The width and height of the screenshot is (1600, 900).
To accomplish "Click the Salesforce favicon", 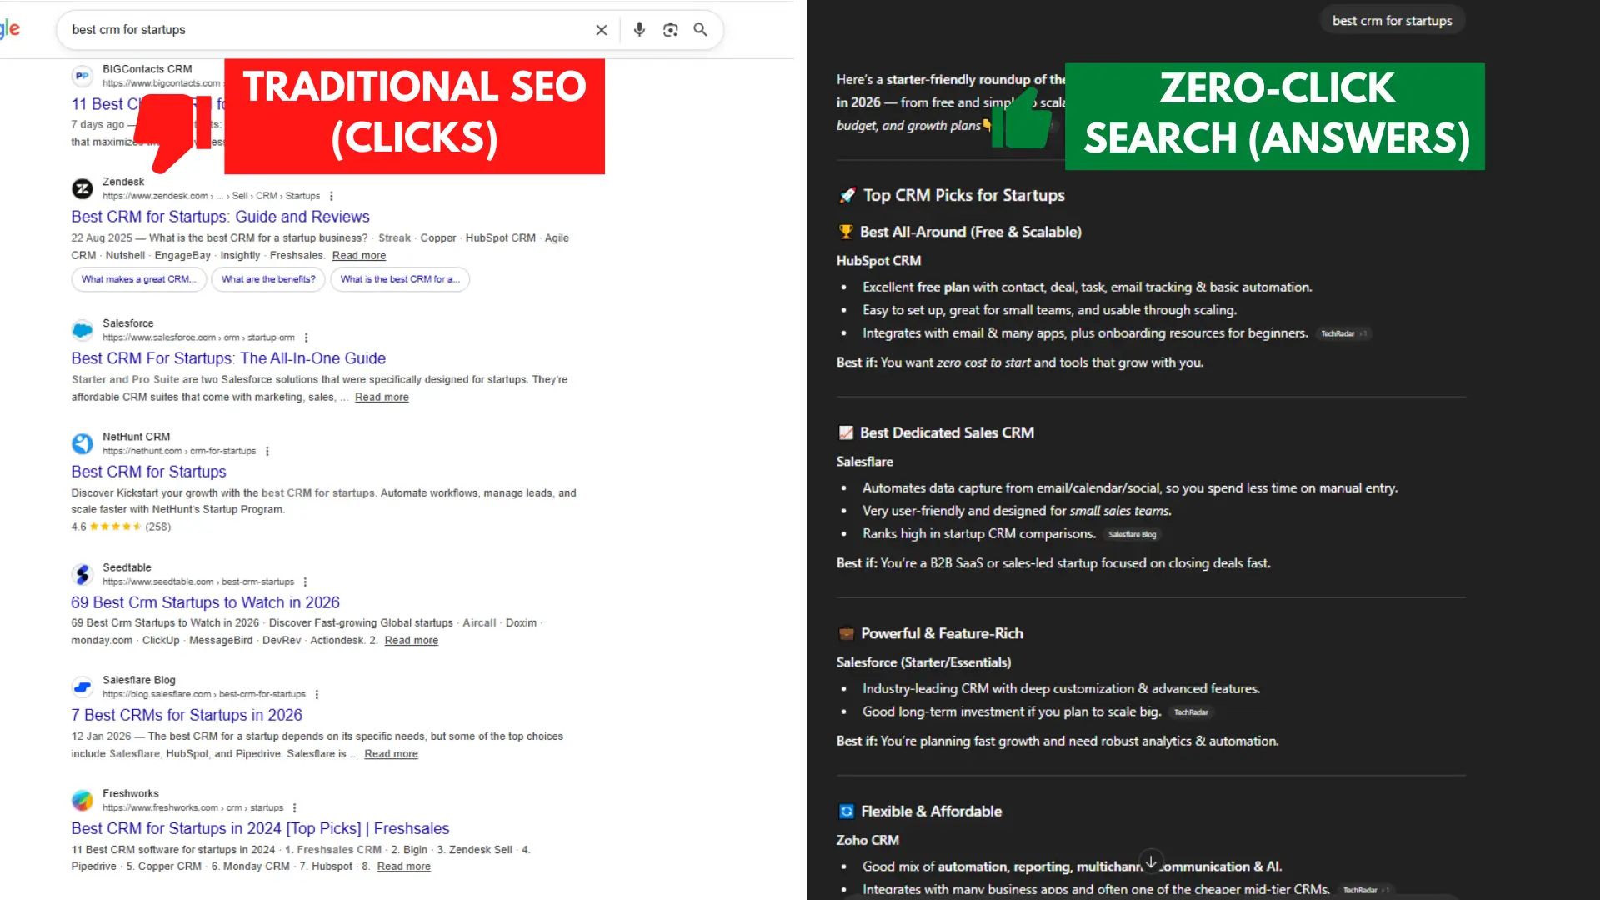I will [82, 329].
